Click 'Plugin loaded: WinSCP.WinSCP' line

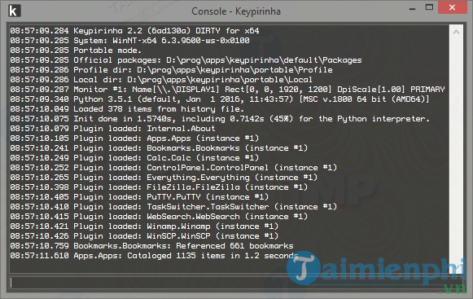tap(144, 236)
